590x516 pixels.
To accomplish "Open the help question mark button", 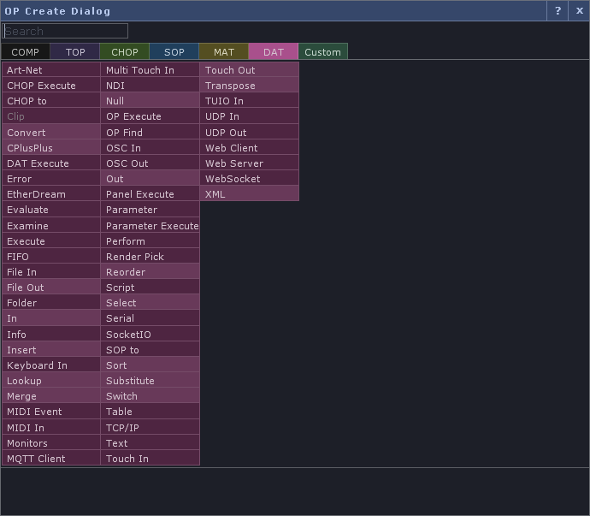I will point(558,11).
